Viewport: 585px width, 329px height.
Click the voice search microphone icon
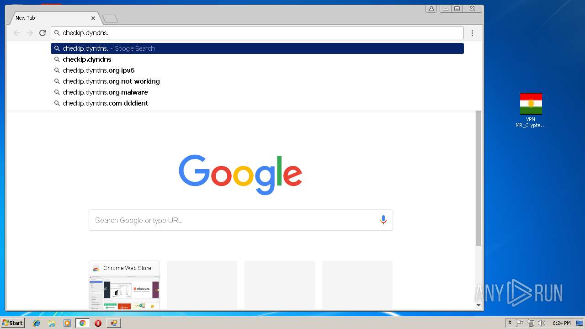383,220
